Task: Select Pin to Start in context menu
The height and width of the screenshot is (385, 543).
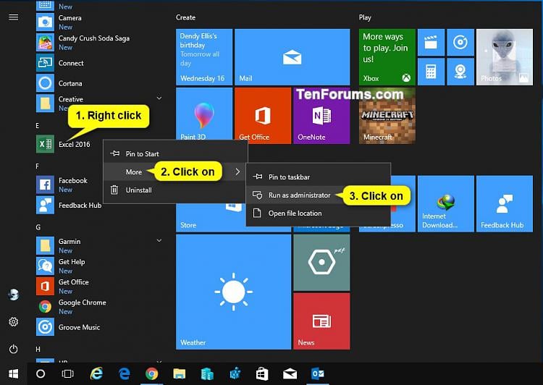Action: coord(175,153)
